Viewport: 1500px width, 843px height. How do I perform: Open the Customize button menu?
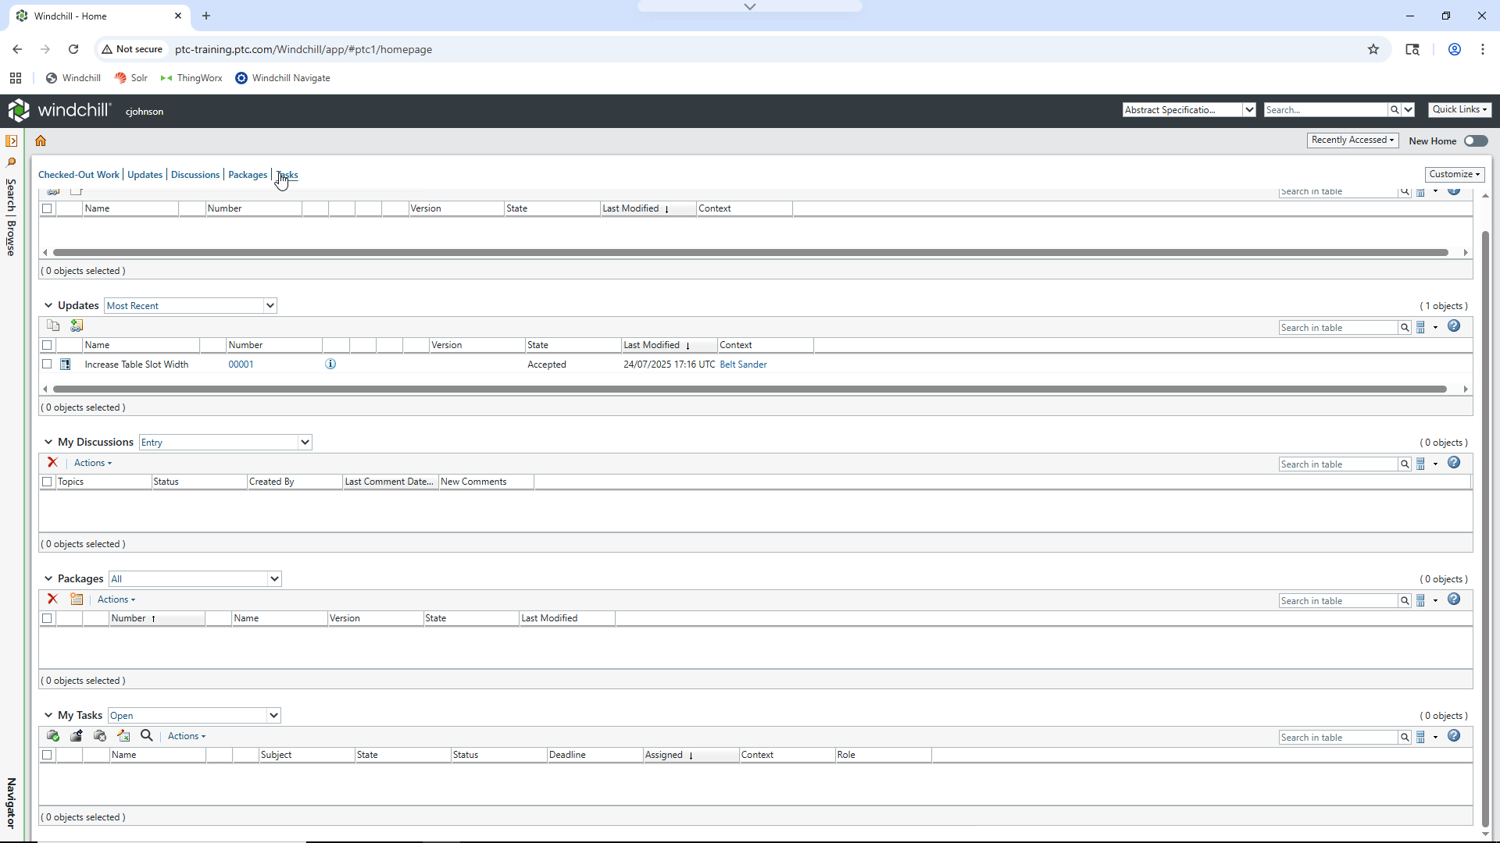1454,174
